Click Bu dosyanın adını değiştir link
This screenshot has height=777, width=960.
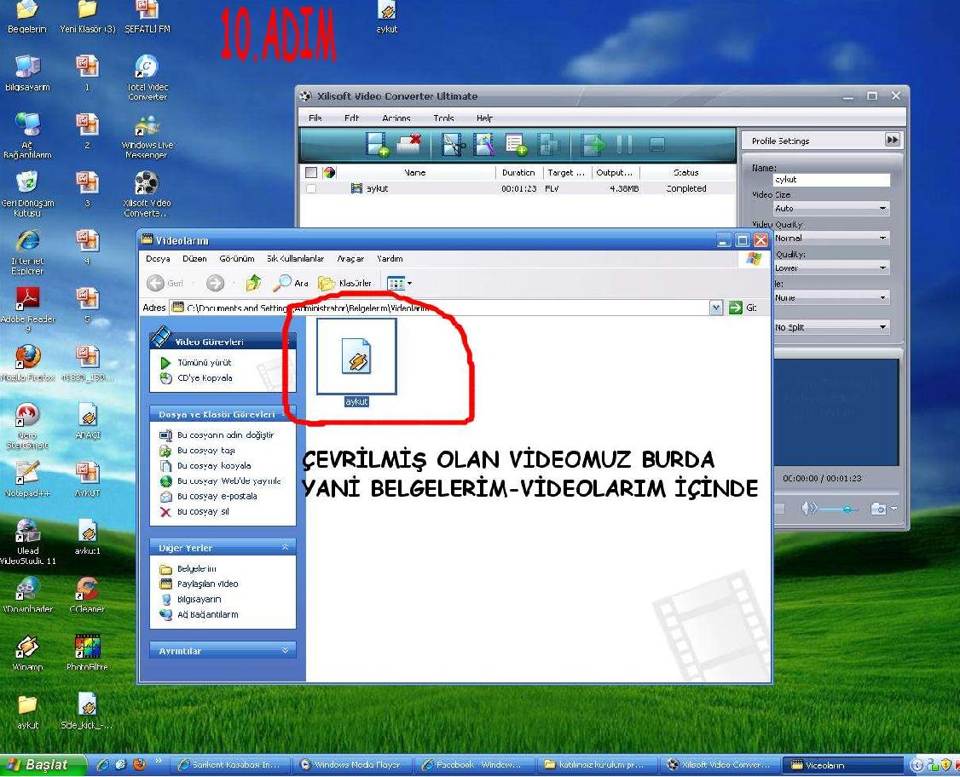pyautogui.click(x=225, y=435)
